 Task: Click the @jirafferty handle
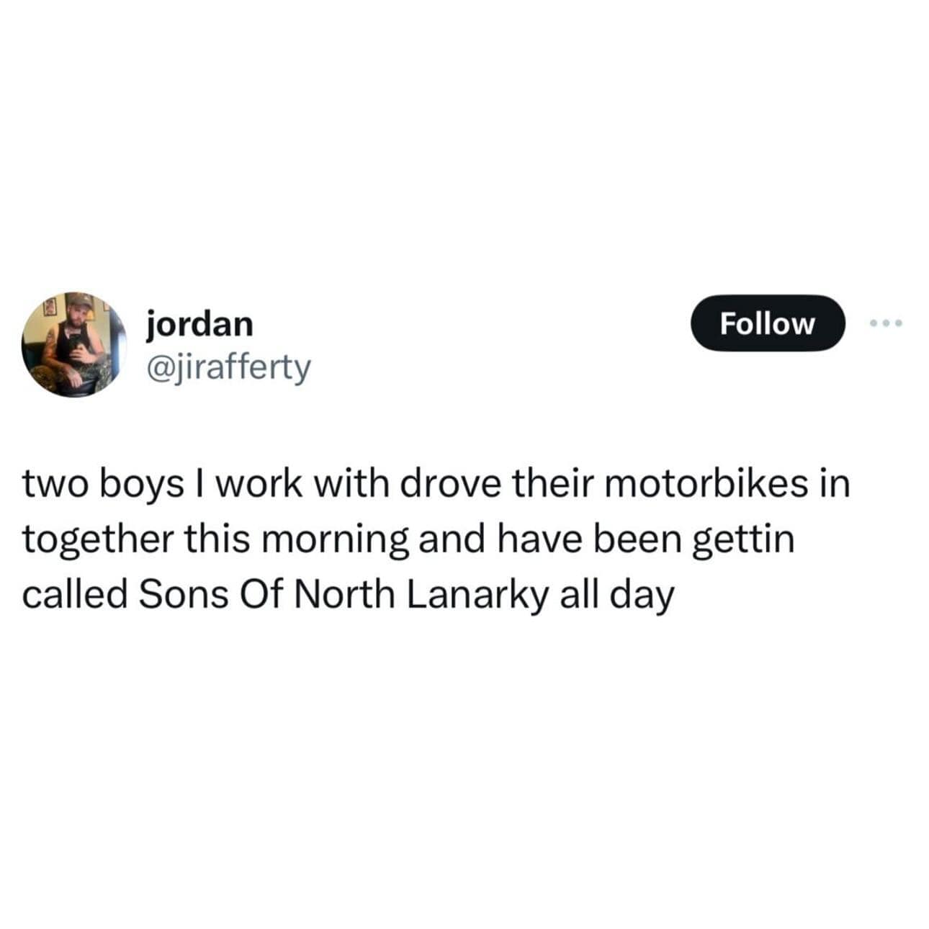(x=228, y=368)
